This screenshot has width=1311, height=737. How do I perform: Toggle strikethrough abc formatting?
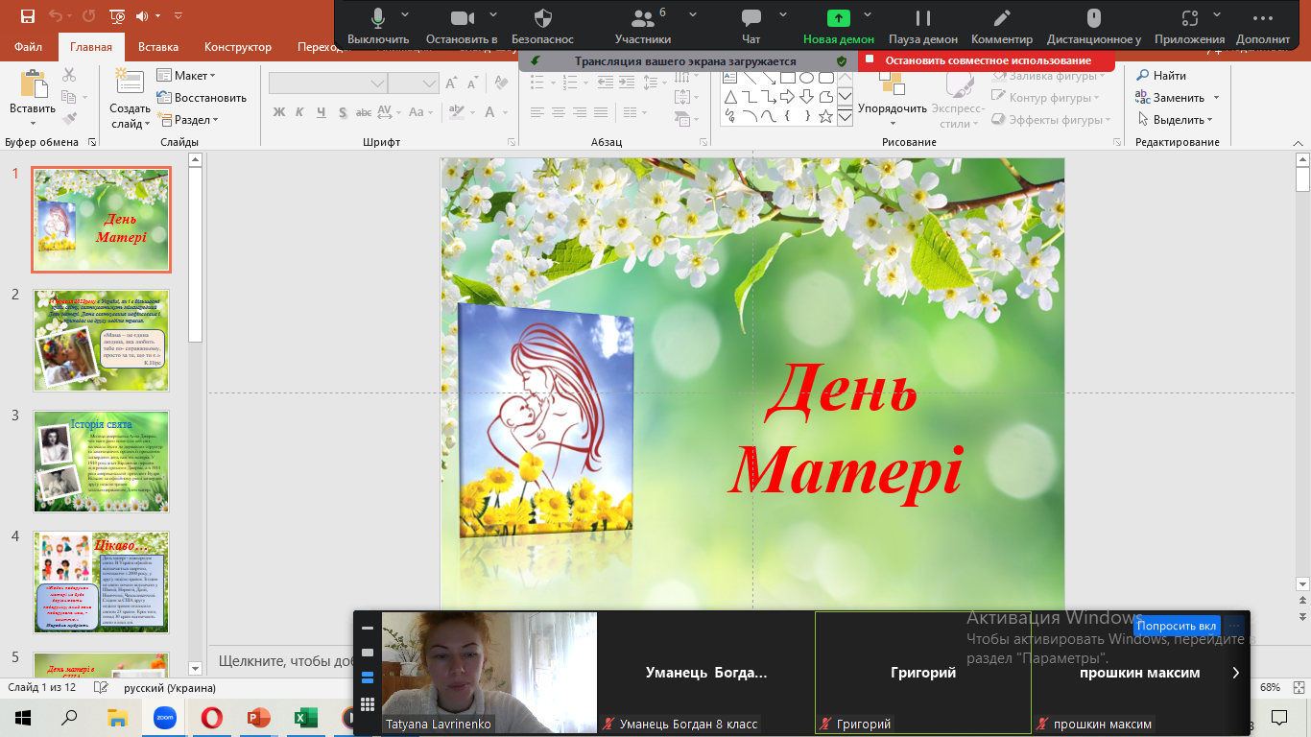pyautogui.click(x=365, y=112)
